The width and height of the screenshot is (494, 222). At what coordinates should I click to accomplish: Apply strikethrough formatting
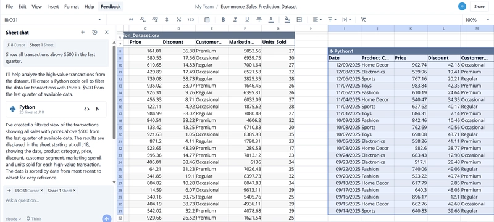tap(259, 20)
